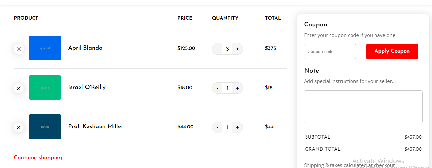The height and width of the screenshot is (168, 432).
Task: Remove Prof. Keshaun Miller from the cart
Action: pos(19,127)
